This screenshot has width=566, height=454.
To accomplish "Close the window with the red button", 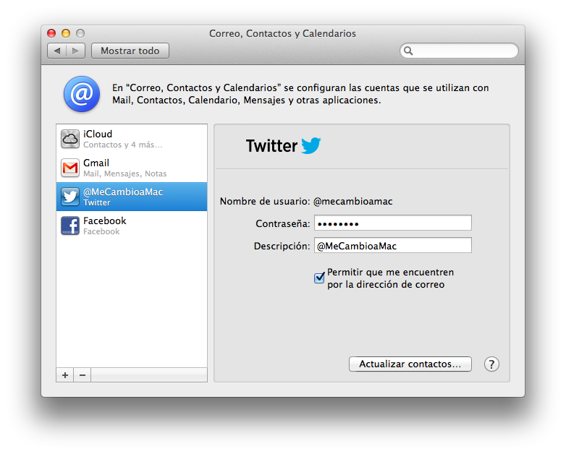I will click(51, 33).
